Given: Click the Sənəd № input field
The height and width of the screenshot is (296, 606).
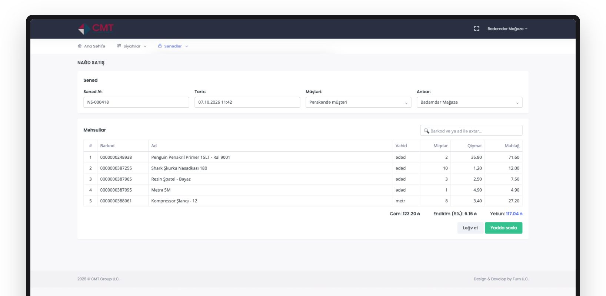Looking at the screenshot, I should (x=136, y=102).
